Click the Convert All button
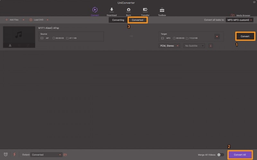This screenshot has height=160, width=257. point(240,155)
